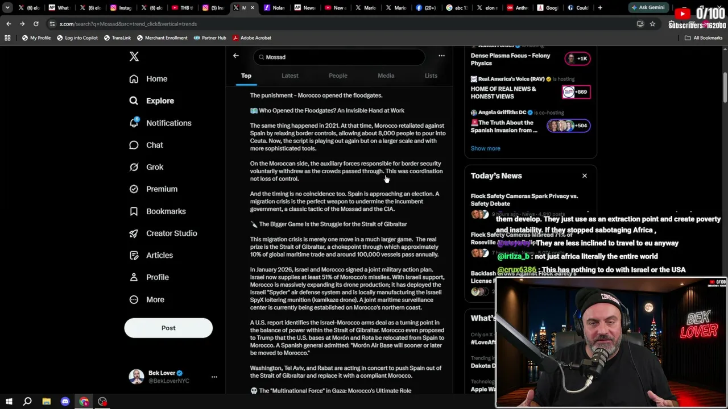Close the active X search browser tab

(x=252, y=8)
